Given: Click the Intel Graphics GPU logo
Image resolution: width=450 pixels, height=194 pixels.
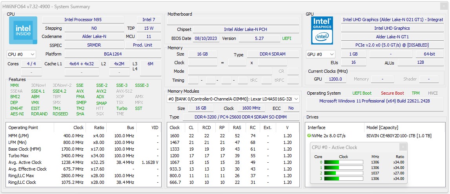Looking at the screenshot, I should click(x=322, y=31).
